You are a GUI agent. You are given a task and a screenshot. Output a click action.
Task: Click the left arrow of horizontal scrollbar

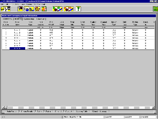[x=3, y=107]
